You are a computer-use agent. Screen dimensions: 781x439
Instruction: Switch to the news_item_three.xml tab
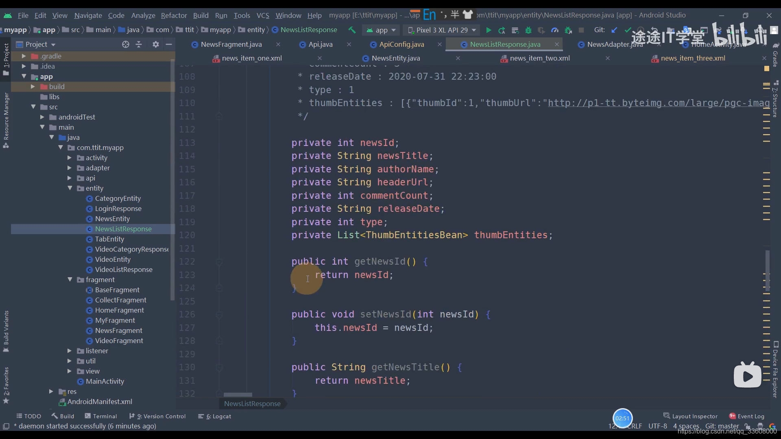pyautogui.click(x=693, y=58)
